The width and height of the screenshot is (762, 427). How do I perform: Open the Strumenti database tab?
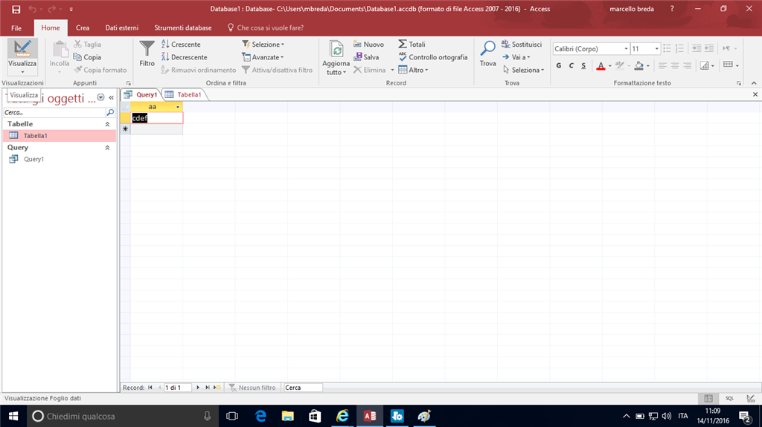pos(183,27)
